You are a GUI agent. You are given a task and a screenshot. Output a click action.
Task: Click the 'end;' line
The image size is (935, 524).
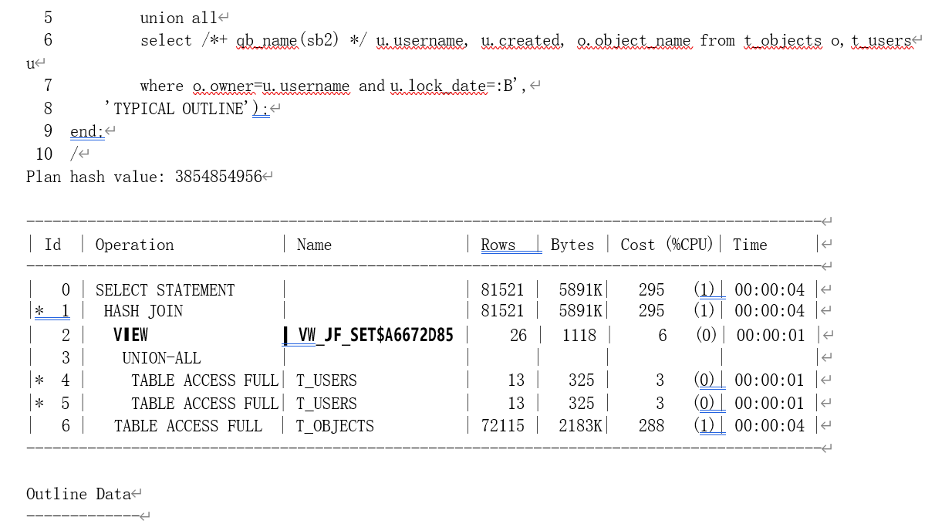pyautogui.click(x=86, y=132)
